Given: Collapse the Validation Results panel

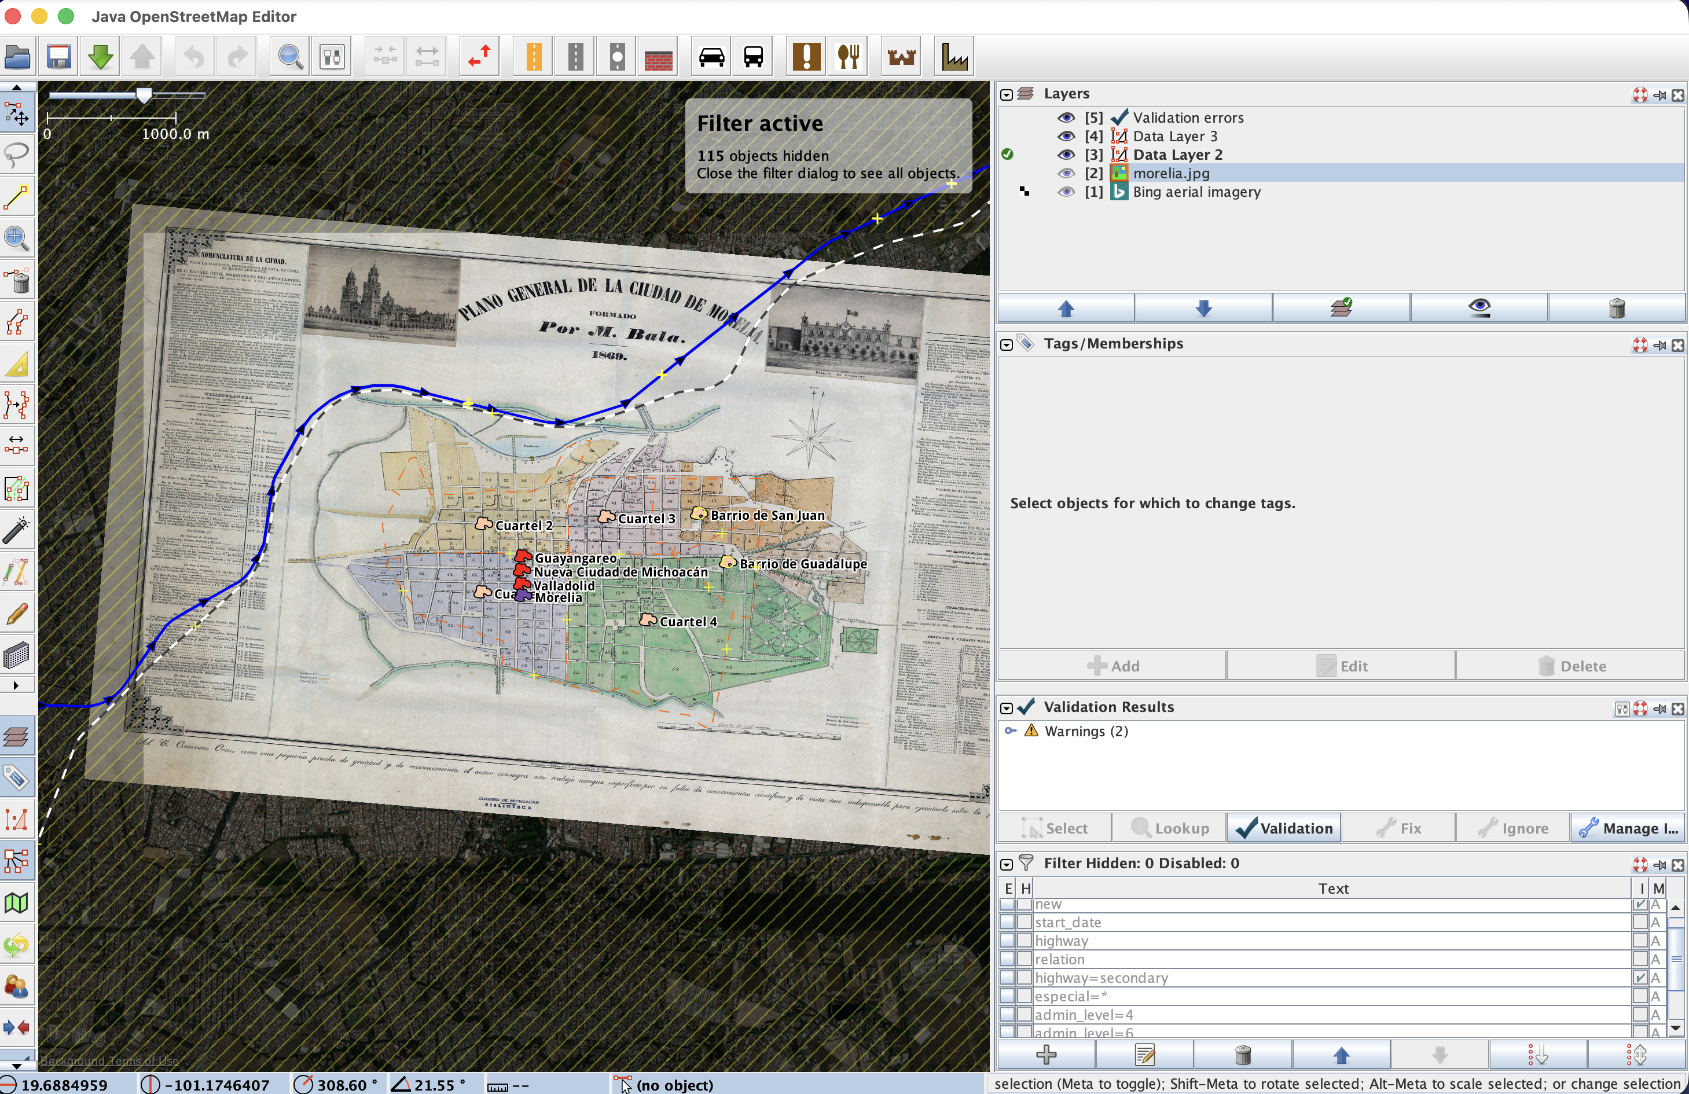Looking at the screenshot, I should 1007,708.
